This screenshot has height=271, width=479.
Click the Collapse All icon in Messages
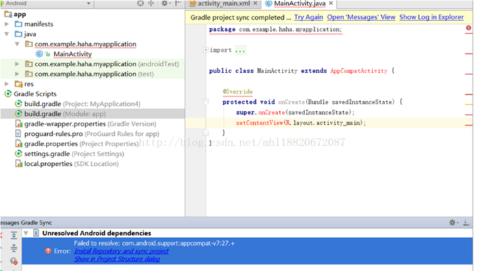tap(14, 248)
